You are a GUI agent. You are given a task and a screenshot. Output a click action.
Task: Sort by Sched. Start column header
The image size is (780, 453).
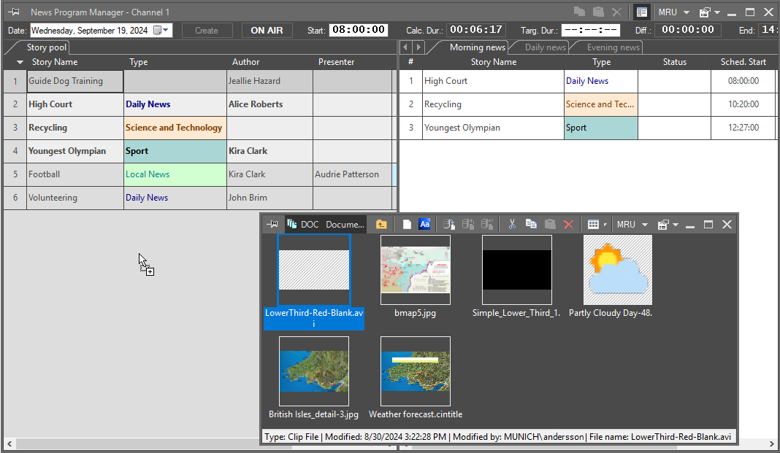coord(743,63)
